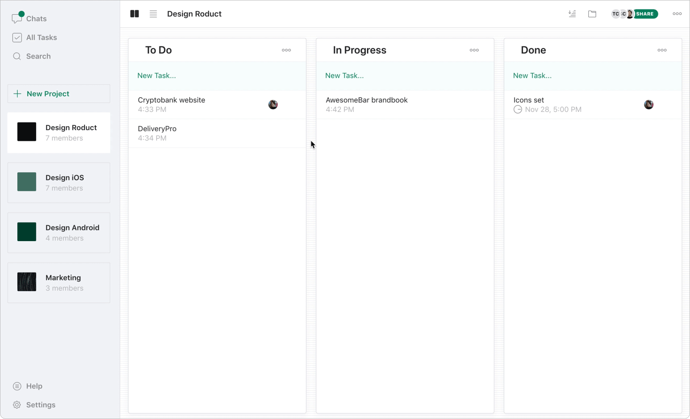Click assignee avatar on Icons set task
690x419 pixels.
tap(649, 105)
